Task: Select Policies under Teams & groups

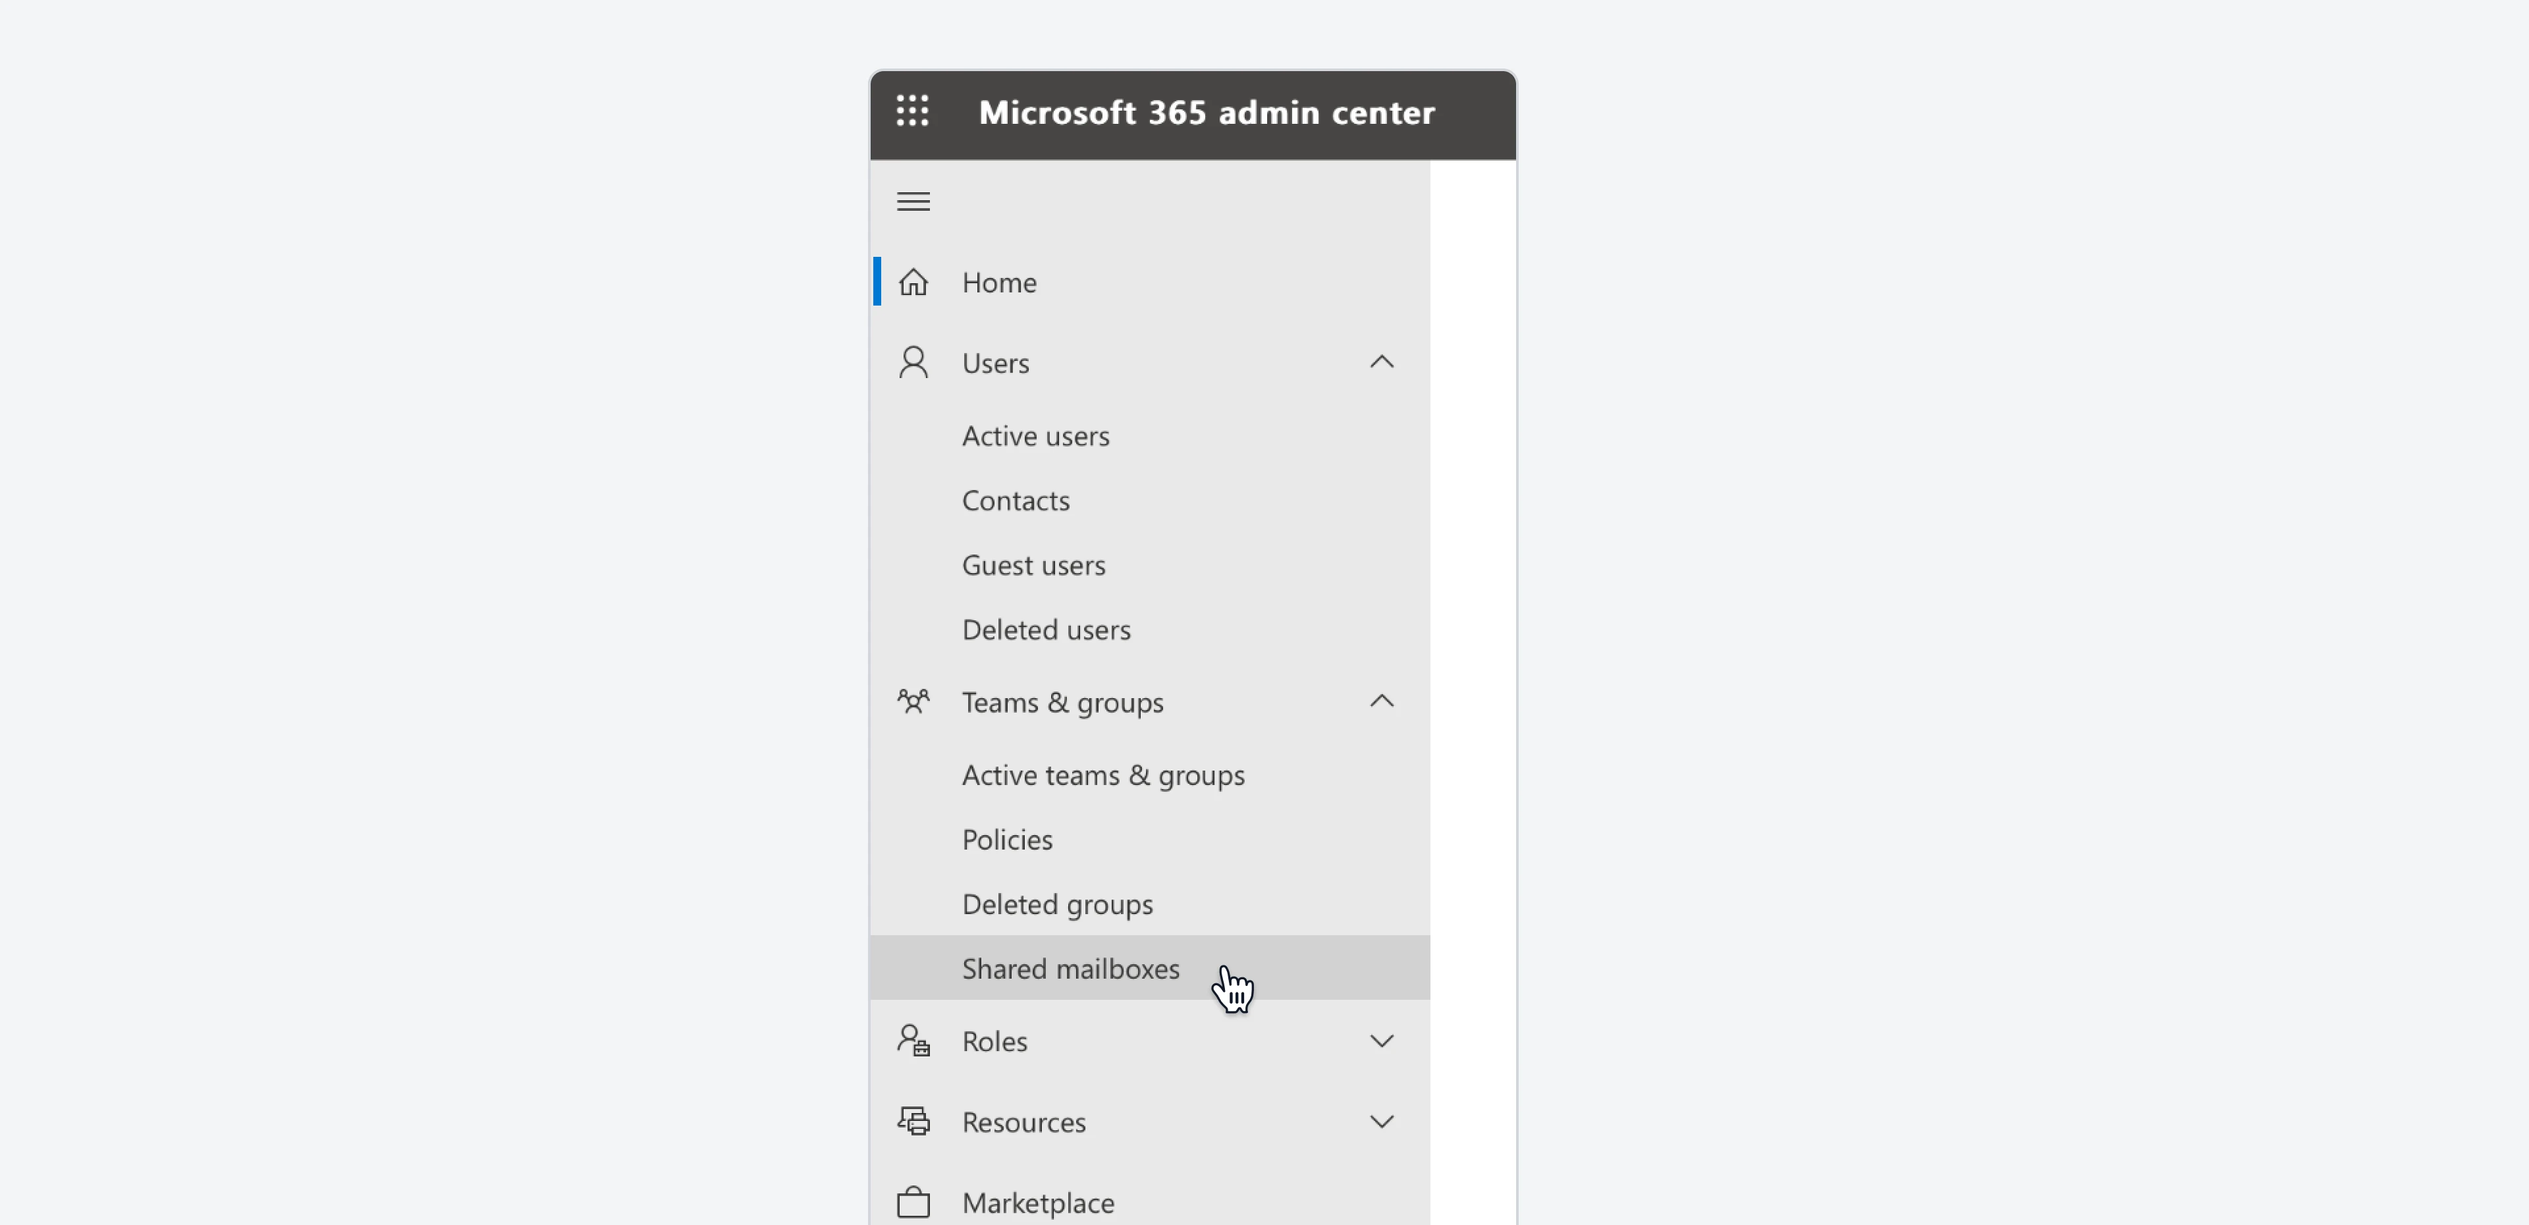Action: point(1006,840)
